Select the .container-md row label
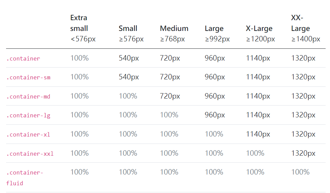Viewport: 330px width, 193px height. (x=28, y=97)
